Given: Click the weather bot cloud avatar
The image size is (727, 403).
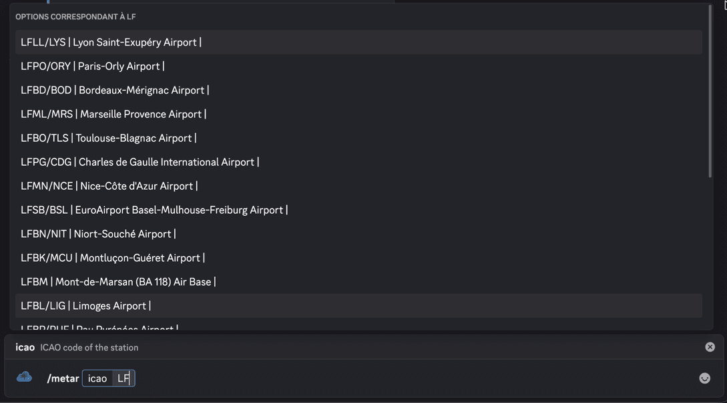Looking at the screenshot, I should click(24, 376).
